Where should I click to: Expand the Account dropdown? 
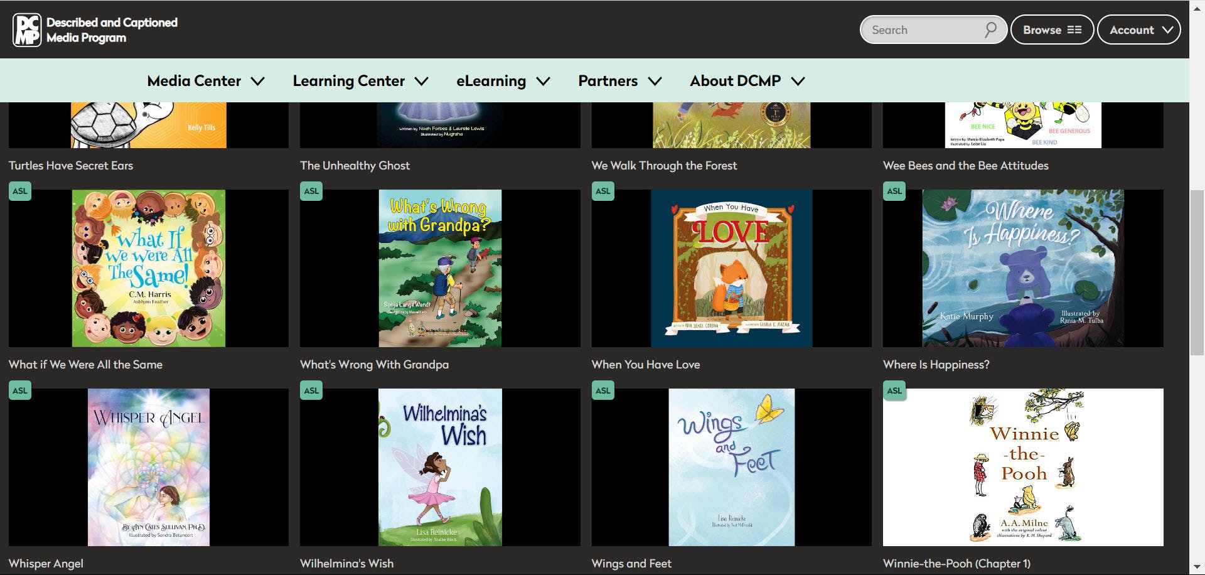pos(1139,30)
